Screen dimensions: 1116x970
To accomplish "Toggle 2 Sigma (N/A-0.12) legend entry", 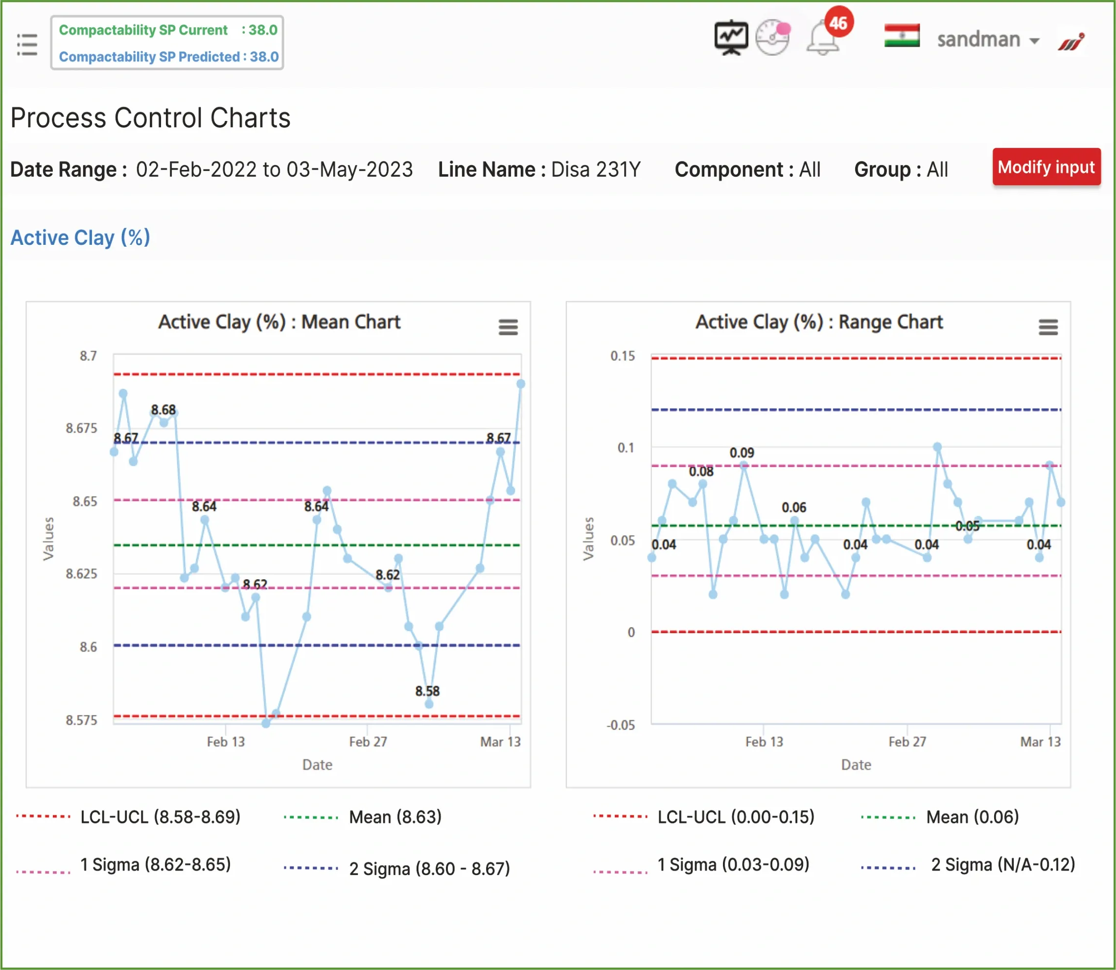I will (x=1002, y=864).
